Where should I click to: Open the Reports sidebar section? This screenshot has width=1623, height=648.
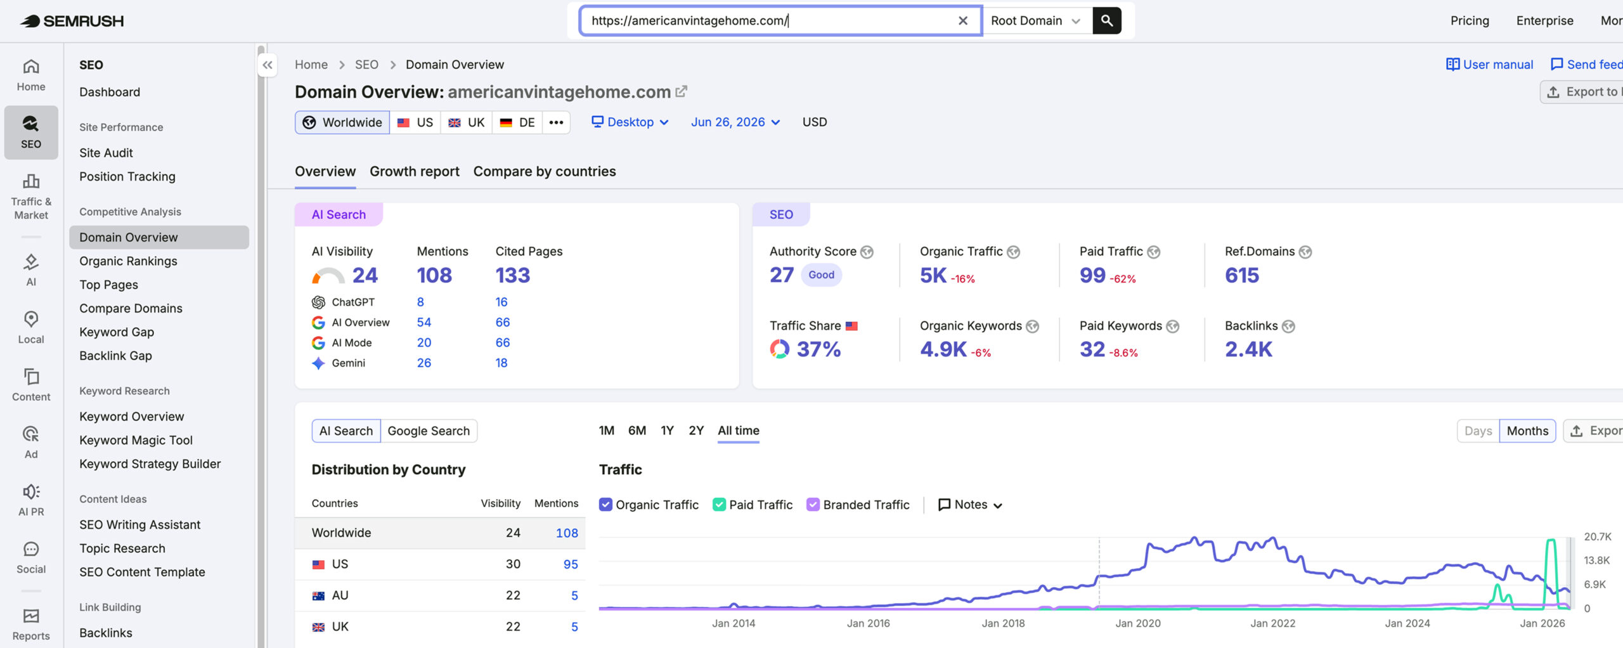(31, 625)
